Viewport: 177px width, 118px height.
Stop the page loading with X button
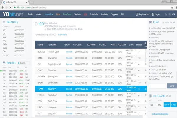pyautogui.click(x=10, y=8)
